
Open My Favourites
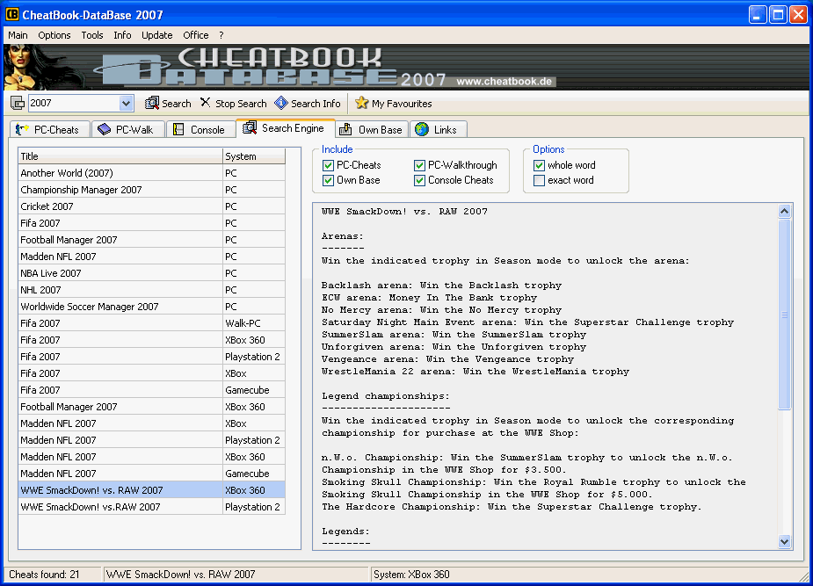point(394,104)
